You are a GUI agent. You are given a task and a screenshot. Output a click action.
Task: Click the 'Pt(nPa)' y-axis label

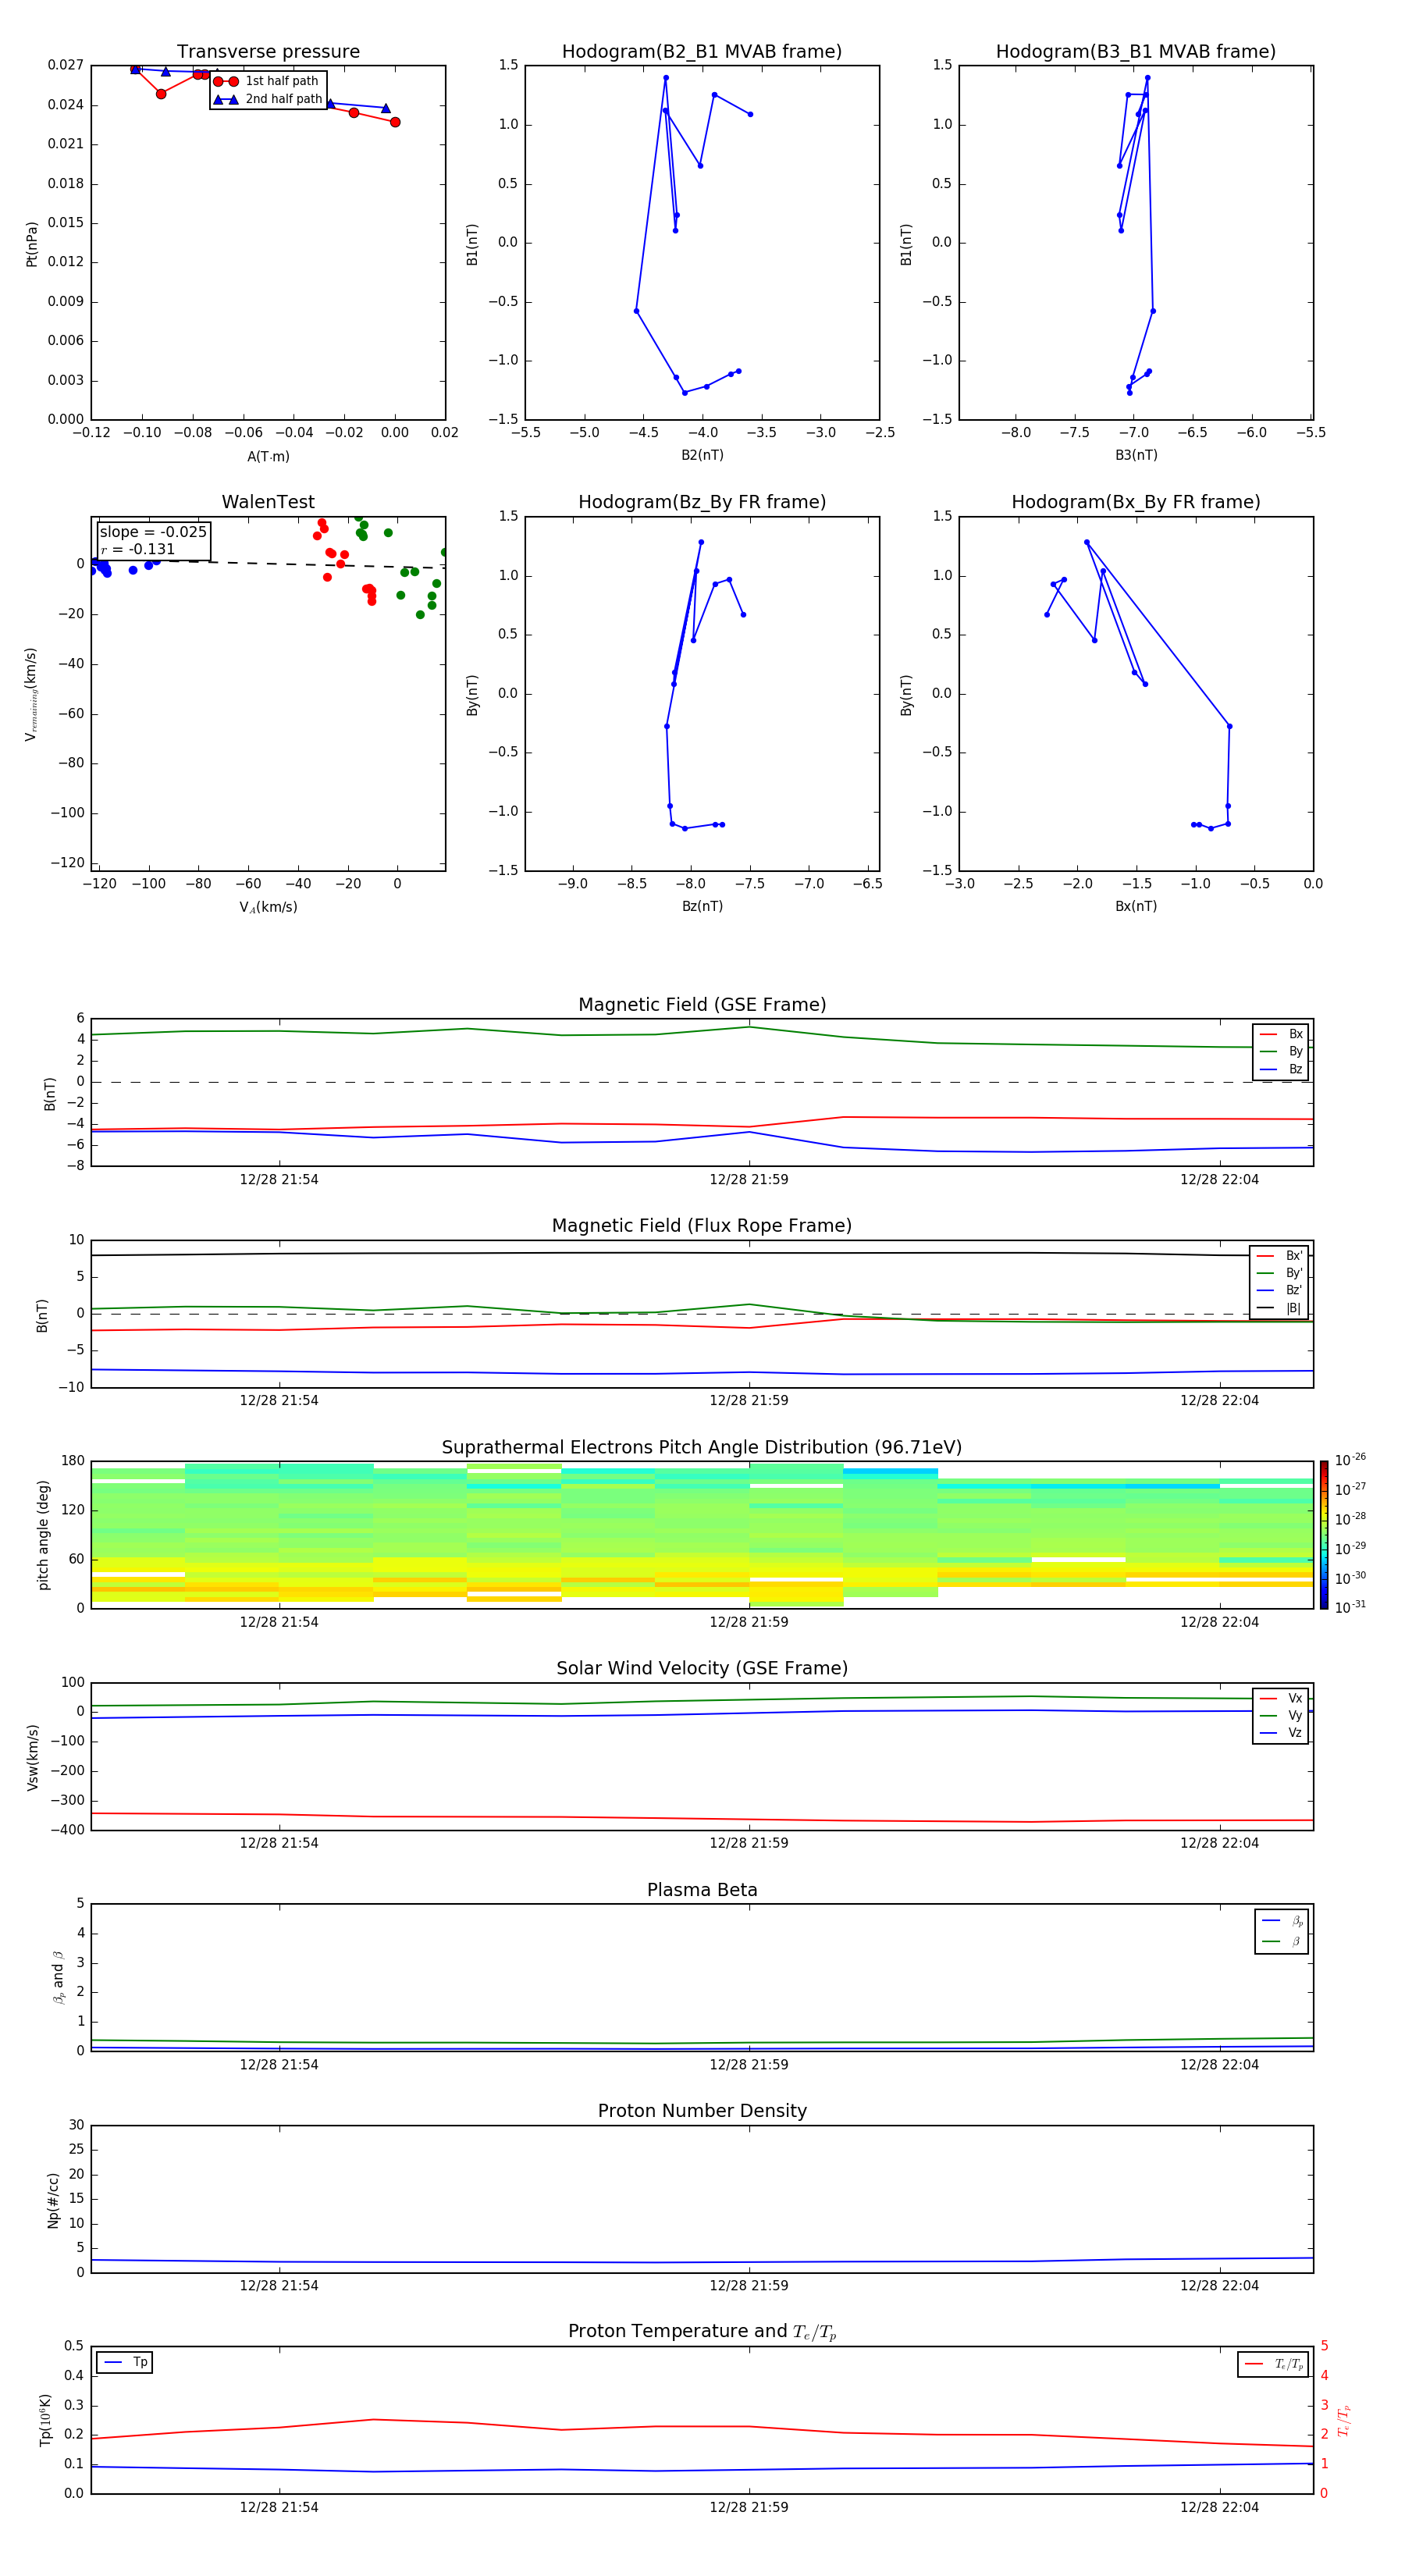[x=32, y=243]
